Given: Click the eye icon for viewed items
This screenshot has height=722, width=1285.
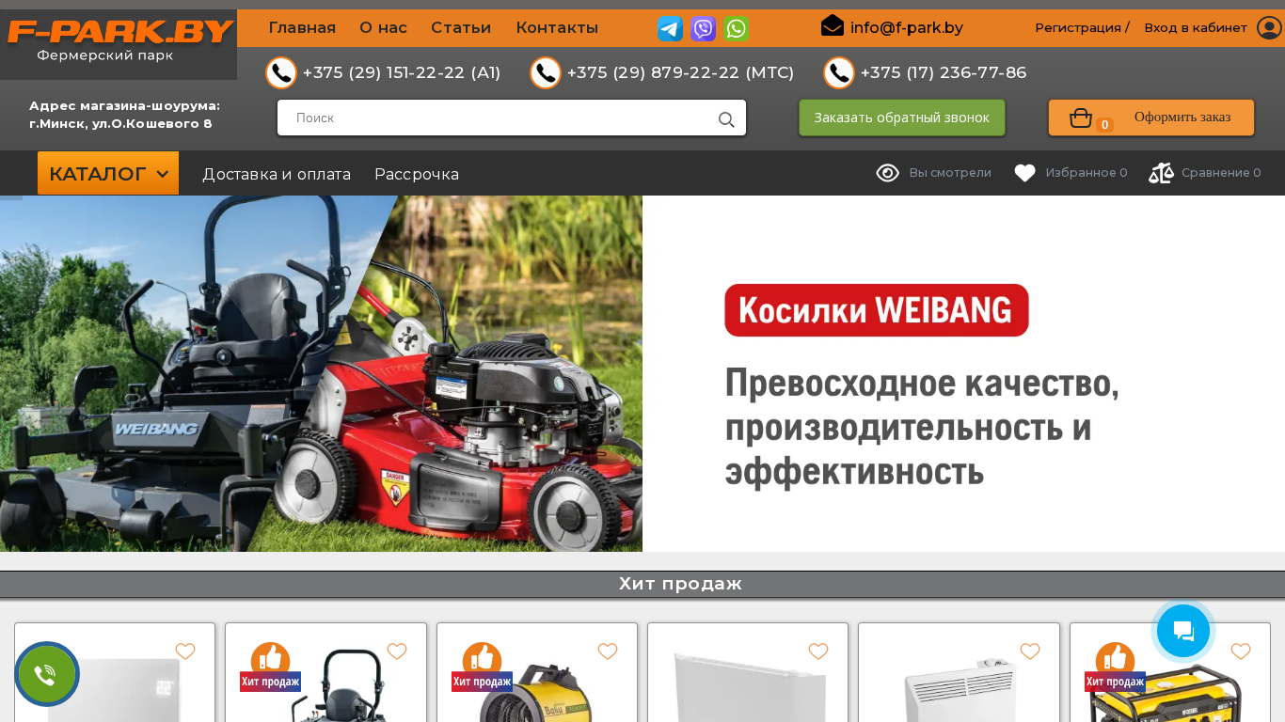Looking at the screenshot, I should (x=888, y=173).
